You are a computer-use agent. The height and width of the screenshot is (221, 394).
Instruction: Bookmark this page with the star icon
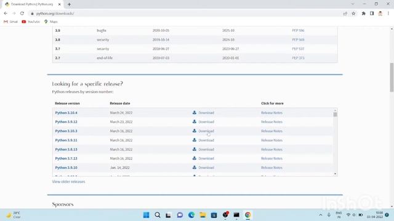click(353, 14)
